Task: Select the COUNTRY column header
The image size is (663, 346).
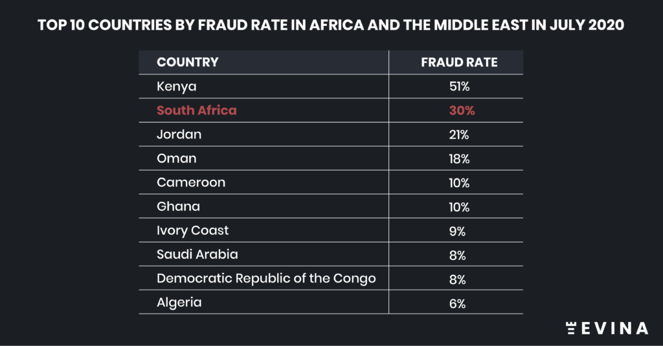Action: 188,62
